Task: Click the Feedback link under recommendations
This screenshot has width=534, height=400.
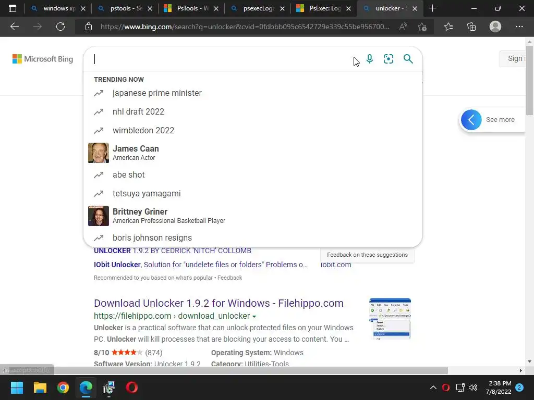Action: (x=230, y=278)
